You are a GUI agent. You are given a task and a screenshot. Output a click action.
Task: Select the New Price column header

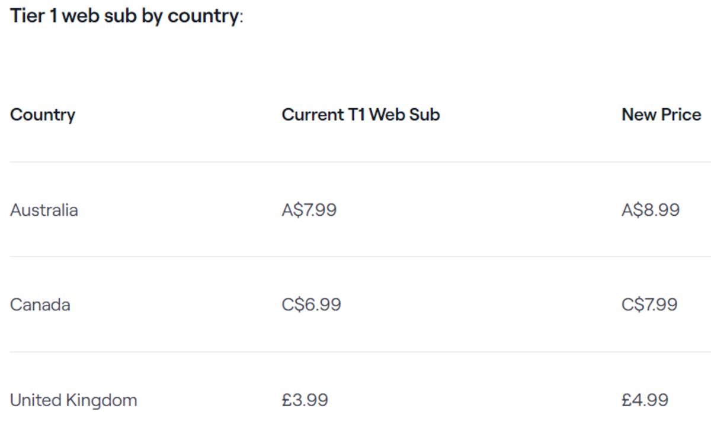tap(661, 115)
